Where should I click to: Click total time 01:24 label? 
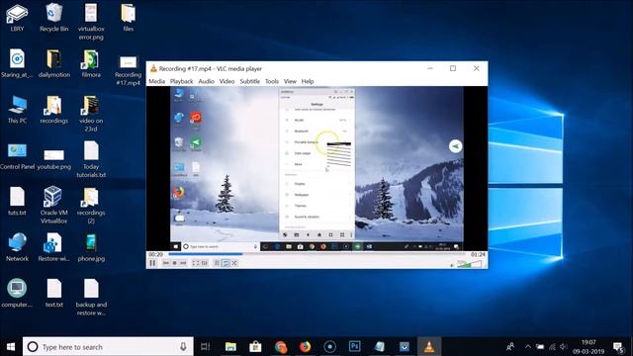[478, 254]
